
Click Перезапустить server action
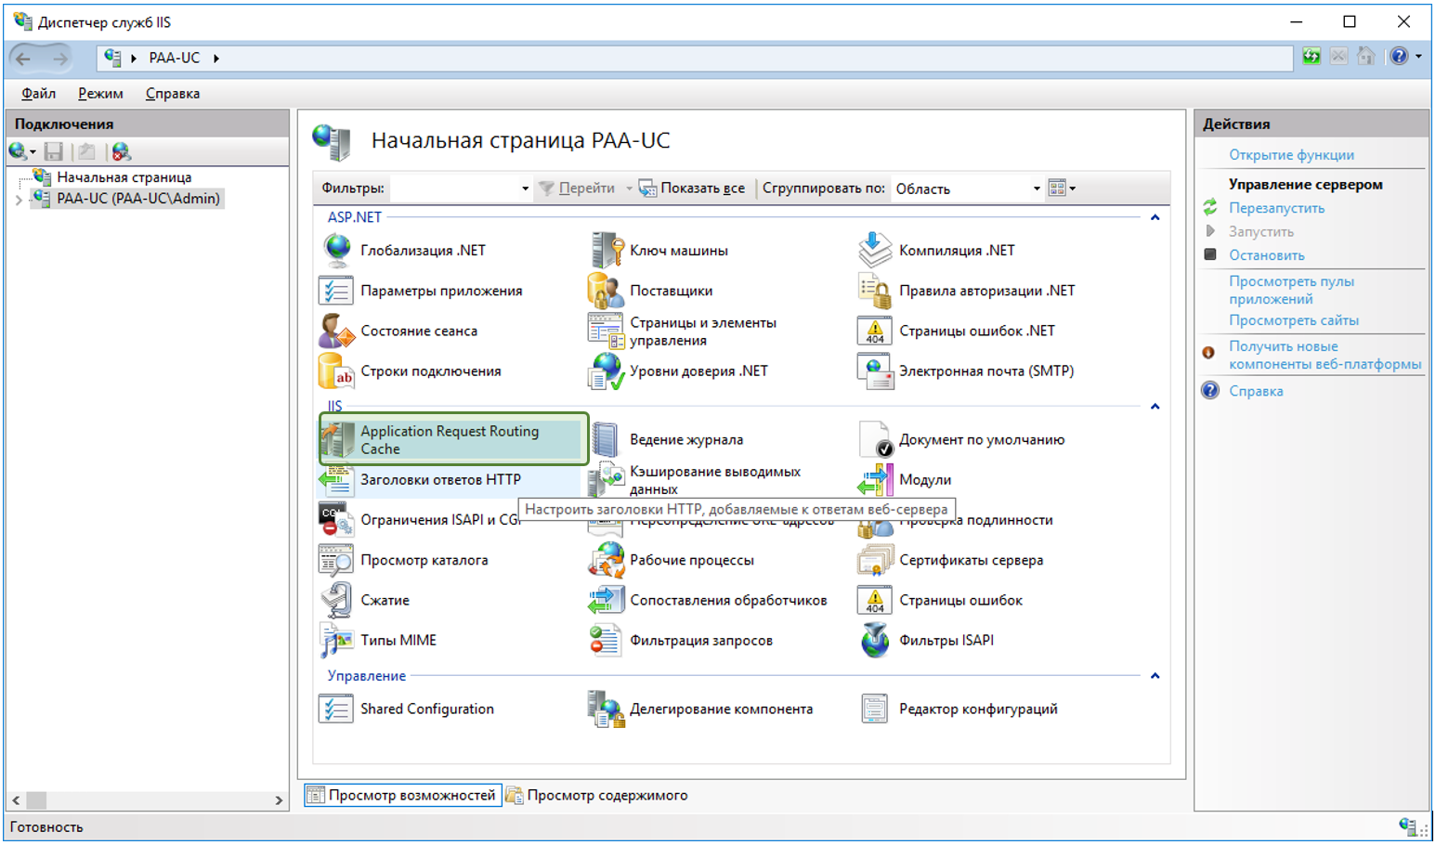[1276, 208]
